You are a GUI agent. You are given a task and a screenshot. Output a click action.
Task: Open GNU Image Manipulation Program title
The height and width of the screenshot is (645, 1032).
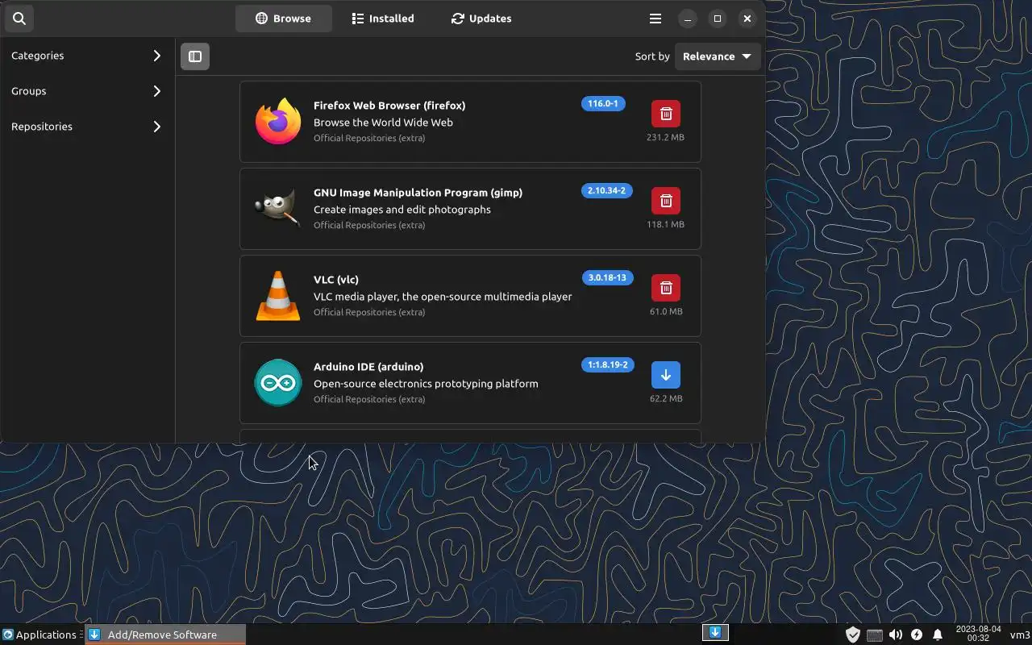point(418,193)
